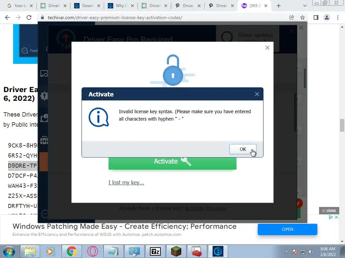Click the 'Activate Pro now' link

(x=206, y=208)
